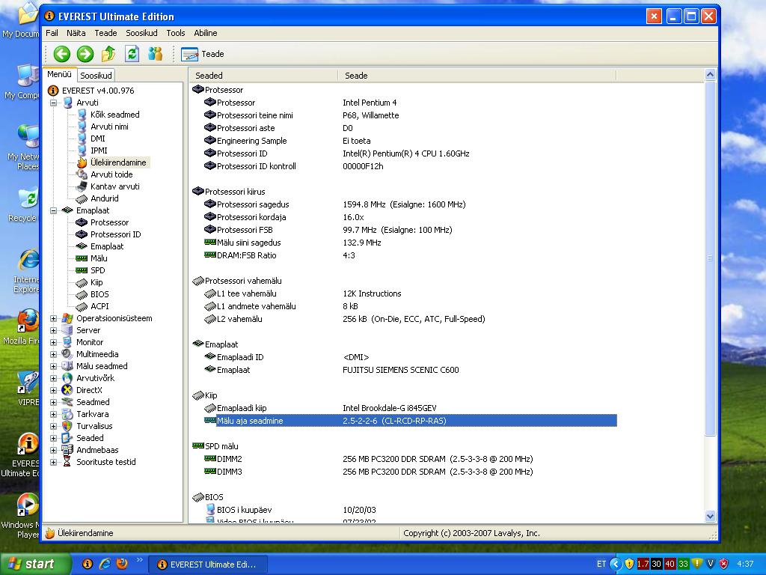Open the Soosikud menu
766x575 pixels.
pos(141,33)
